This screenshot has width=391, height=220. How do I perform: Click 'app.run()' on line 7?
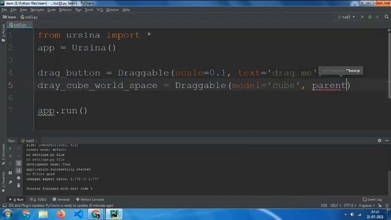pyautogui.click(x=62, y=111)
